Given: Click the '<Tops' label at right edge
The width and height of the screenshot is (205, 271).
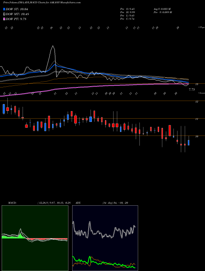Looking at the screenshot, I should (201, 28).
